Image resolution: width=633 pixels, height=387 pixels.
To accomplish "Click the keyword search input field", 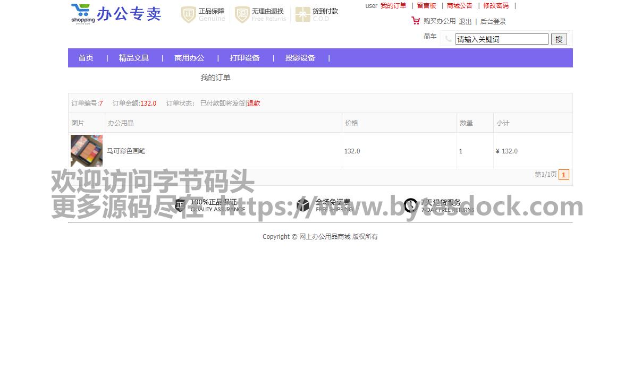I will click(x=502, y=39).
